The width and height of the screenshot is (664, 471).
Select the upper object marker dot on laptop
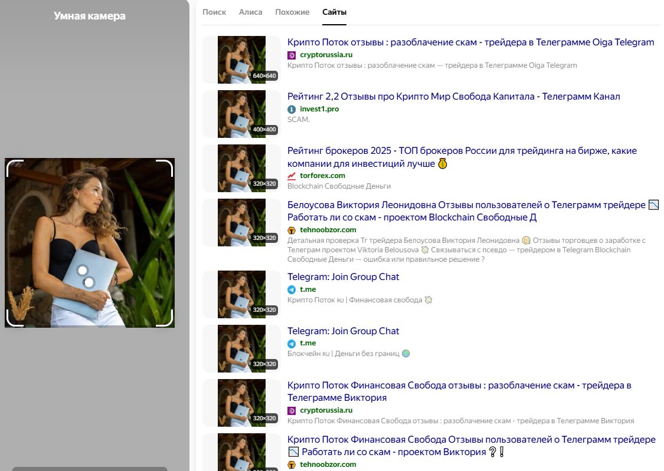tap(83, 270)
